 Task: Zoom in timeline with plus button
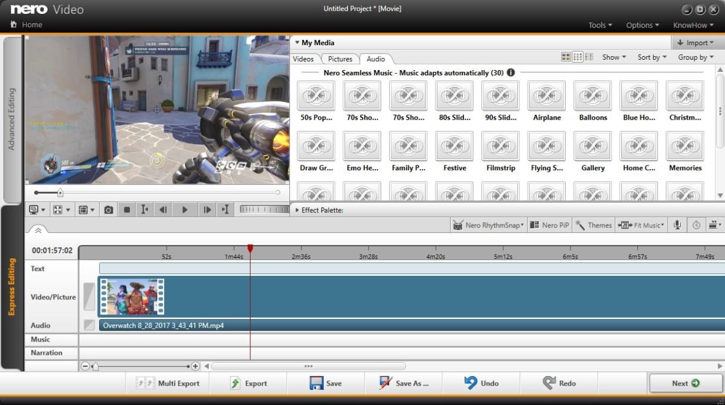pyautogui.click(x=195, y=366)
